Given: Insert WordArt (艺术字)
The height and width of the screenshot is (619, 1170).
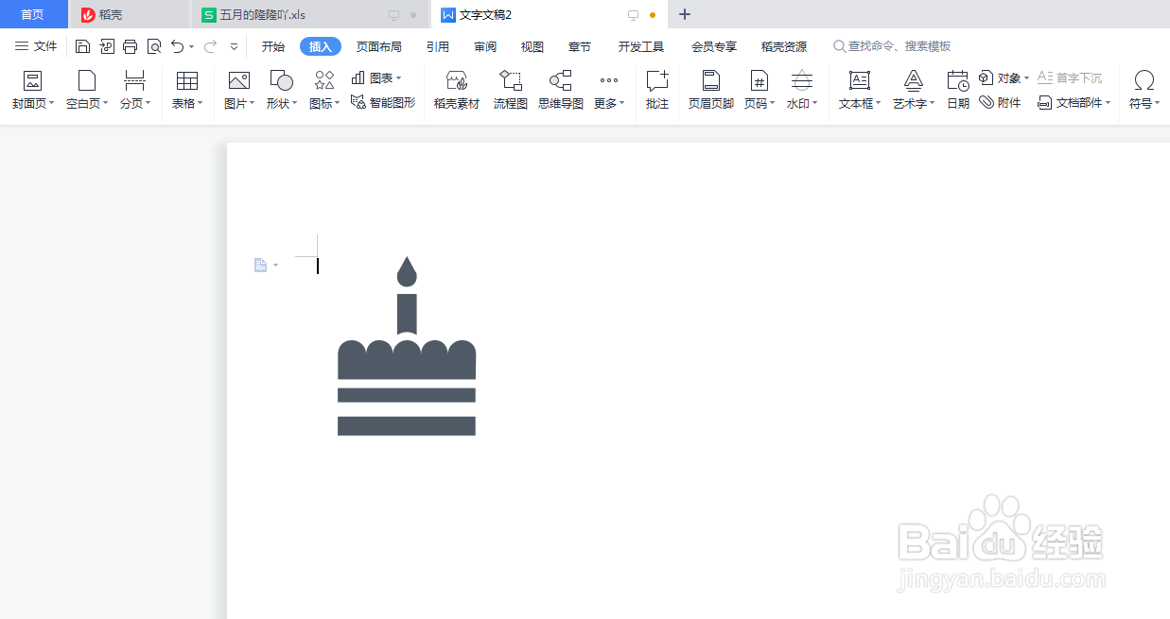Looking at the screenshot, I should pos(914,91).
